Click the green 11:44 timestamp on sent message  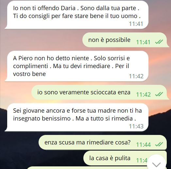[144, 144]
